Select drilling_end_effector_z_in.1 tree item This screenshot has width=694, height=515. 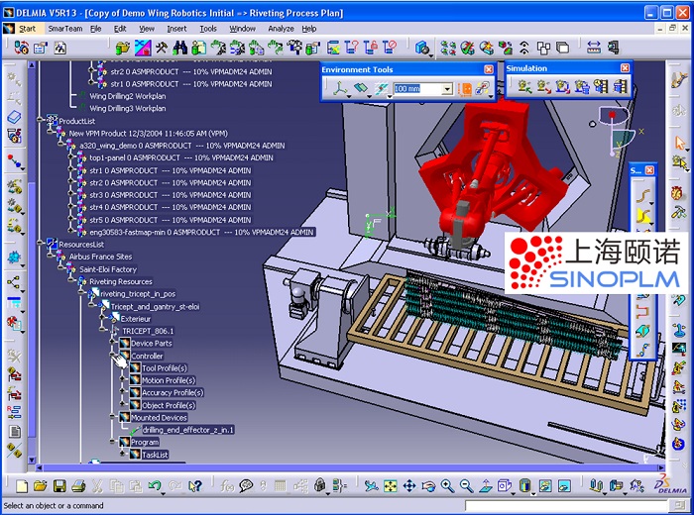click(188, 430)
